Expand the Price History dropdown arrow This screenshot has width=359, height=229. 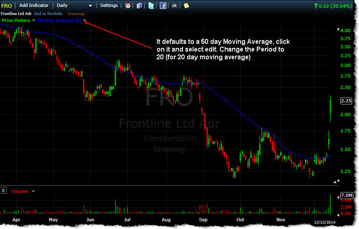click(34, 20)
